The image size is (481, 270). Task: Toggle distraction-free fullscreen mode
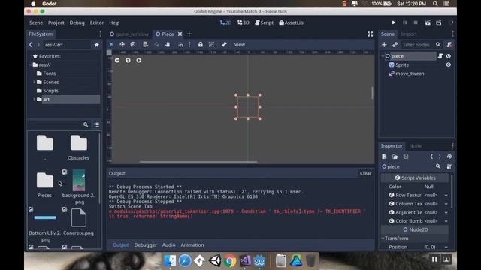pyautogui.click(x=371, y=34)
